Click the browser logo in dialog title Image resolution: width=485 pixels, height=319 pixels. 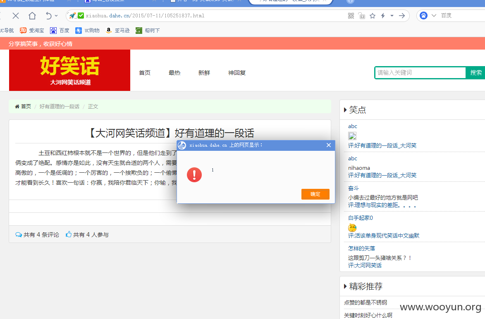[x=182, y=145]
